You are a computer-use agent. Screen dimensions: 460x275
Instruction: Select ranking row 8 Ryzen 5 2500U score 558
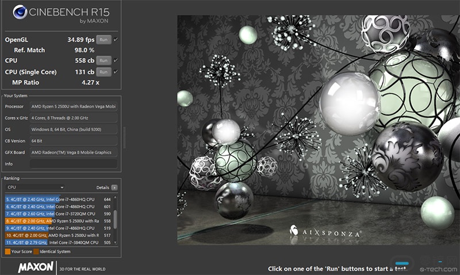click(59, 221)
